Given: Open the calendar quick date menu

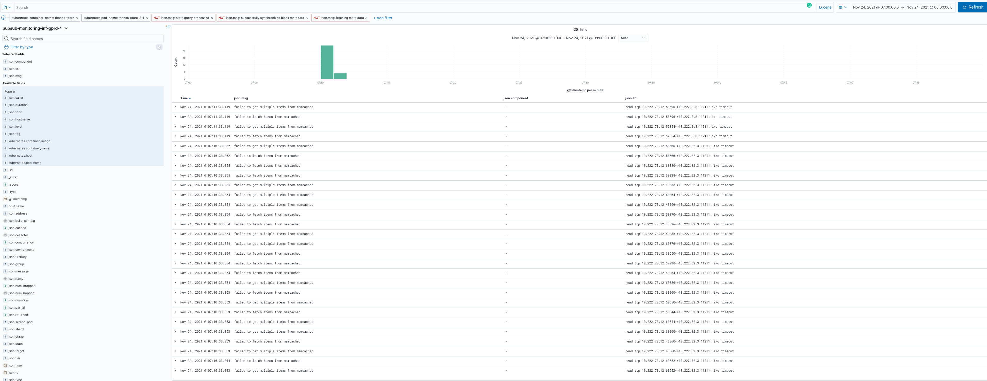Looking at the screenshot, I should tap(843, 7).
